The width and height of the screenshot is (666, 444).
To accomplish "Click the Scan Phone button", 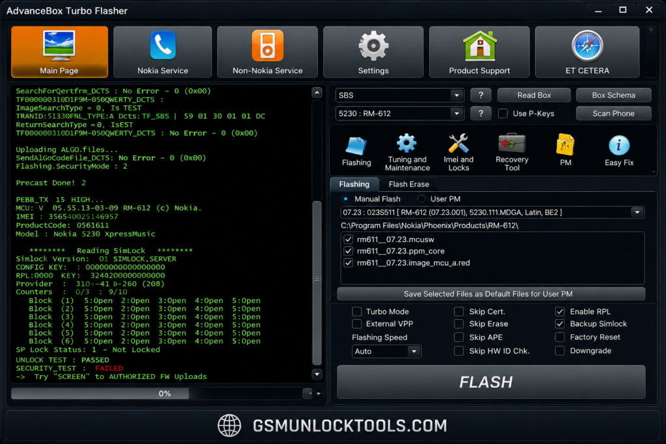I will coord(613,113).
